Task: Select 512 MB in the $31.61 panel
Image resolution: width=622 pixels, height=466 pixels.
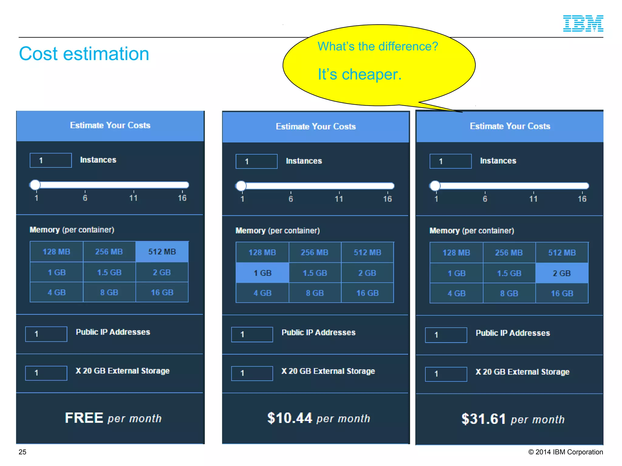Action: (x=562, y=253)
